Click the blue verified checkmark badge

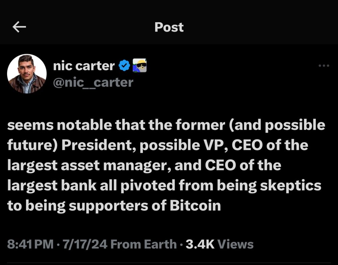(x=124, y=66)
